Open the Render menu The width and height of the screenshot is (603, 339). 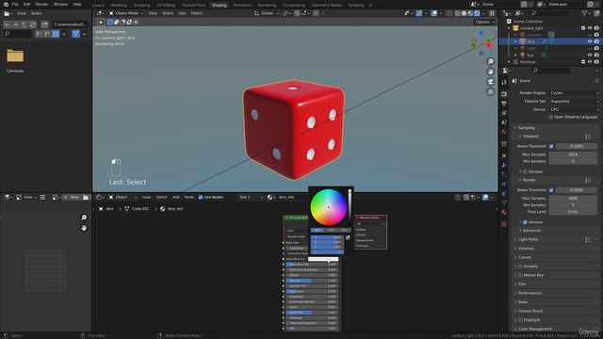click(41, 4)
